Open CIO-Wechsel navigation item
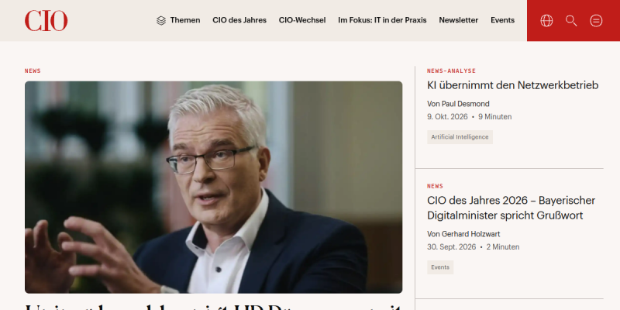This screenshot has width=620, height=310. pos(302,20)
